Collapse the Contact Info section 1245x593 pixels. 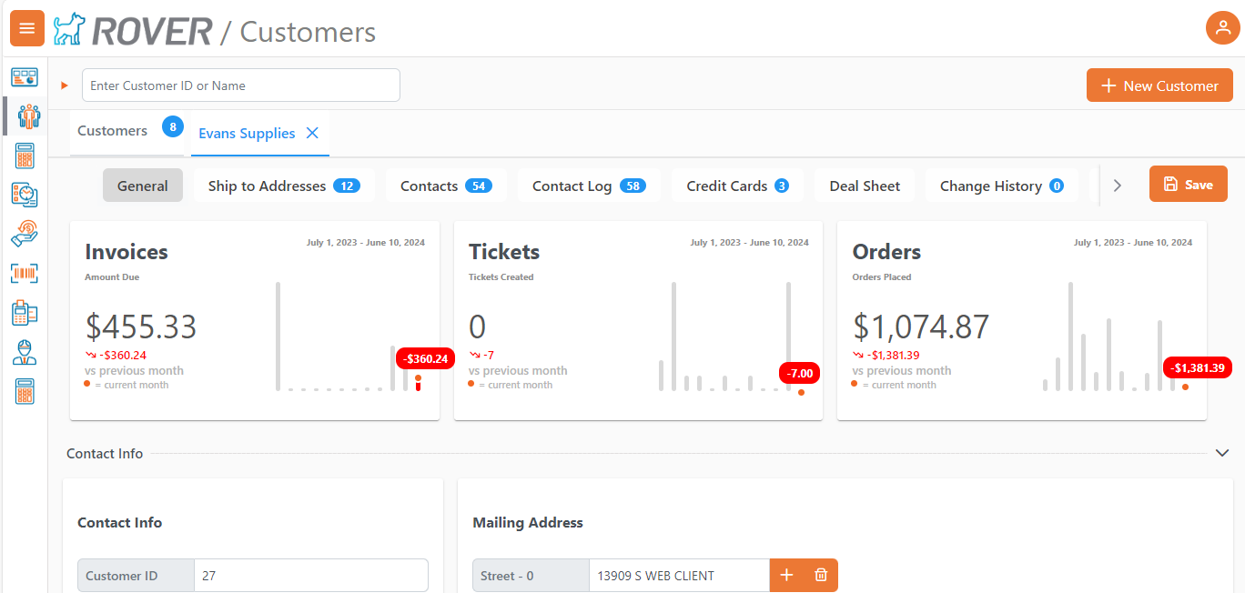(1222, 452)
